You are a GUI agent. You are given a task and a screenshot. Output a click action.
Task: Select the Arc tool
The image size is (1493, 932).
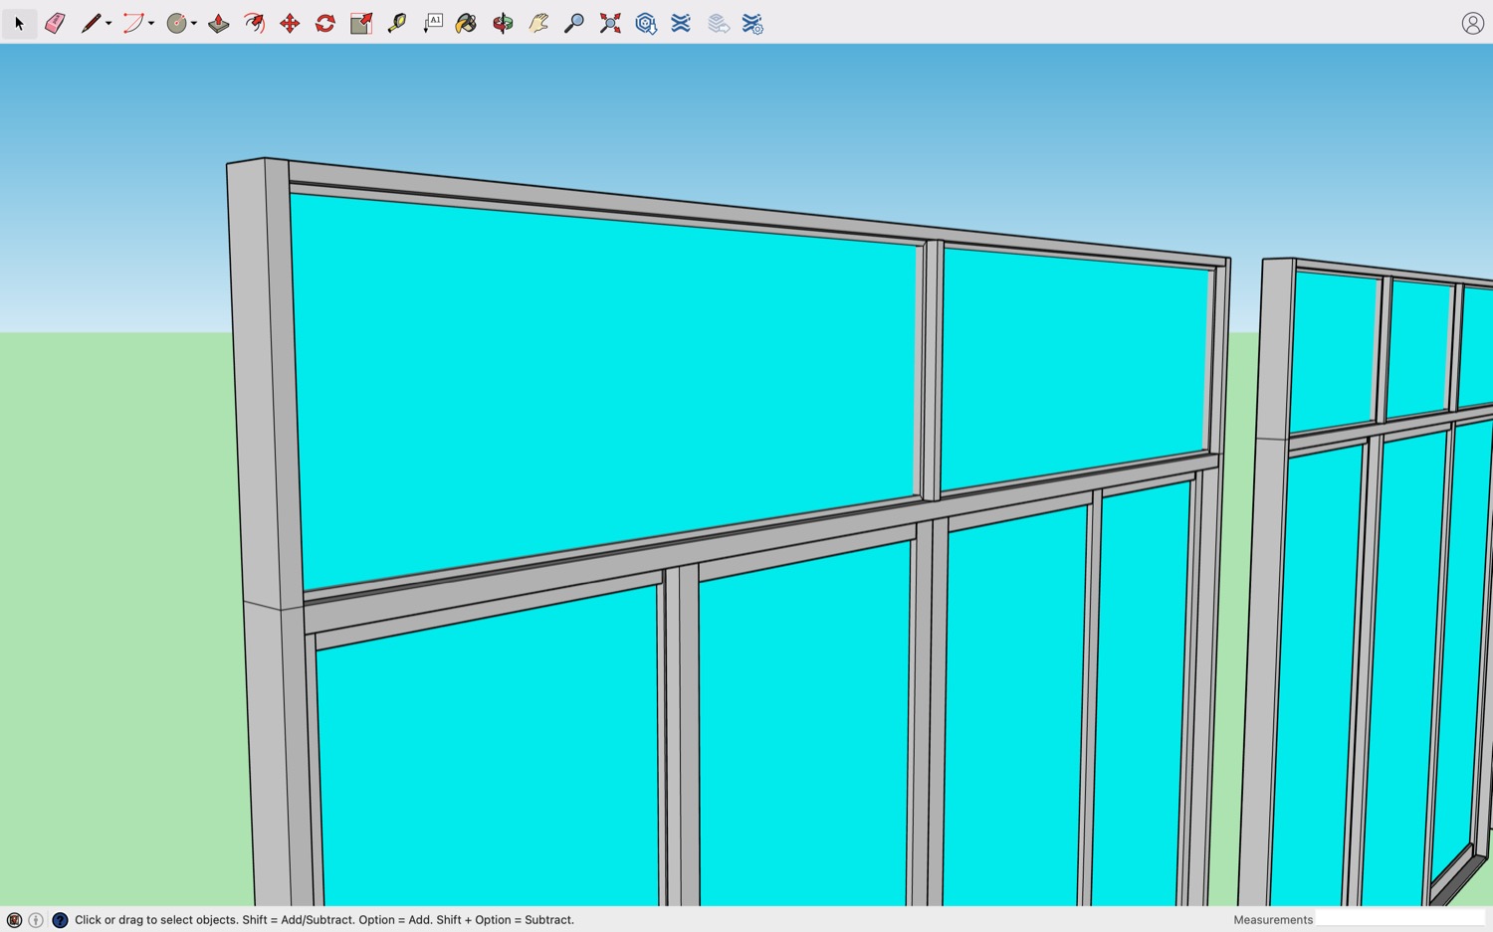tap(132, 23)
